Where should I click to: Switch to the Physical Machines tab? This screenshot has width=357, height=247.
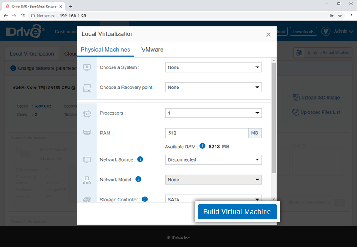[x=105, y=50]
